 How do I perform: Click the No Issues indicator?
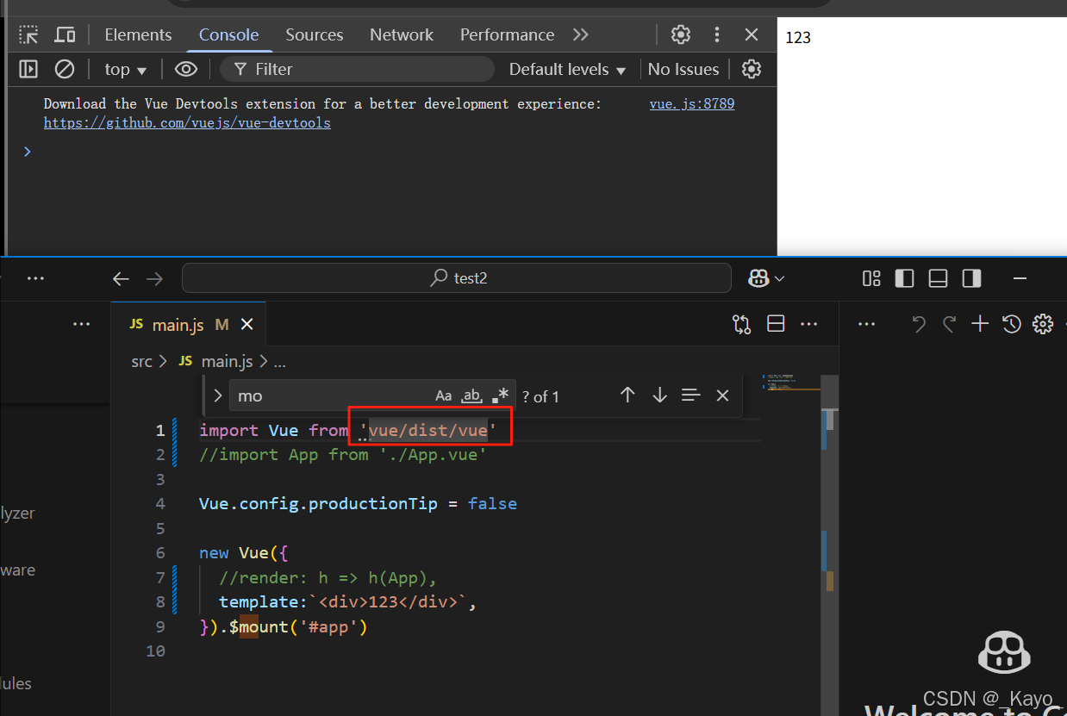point(683,69)
